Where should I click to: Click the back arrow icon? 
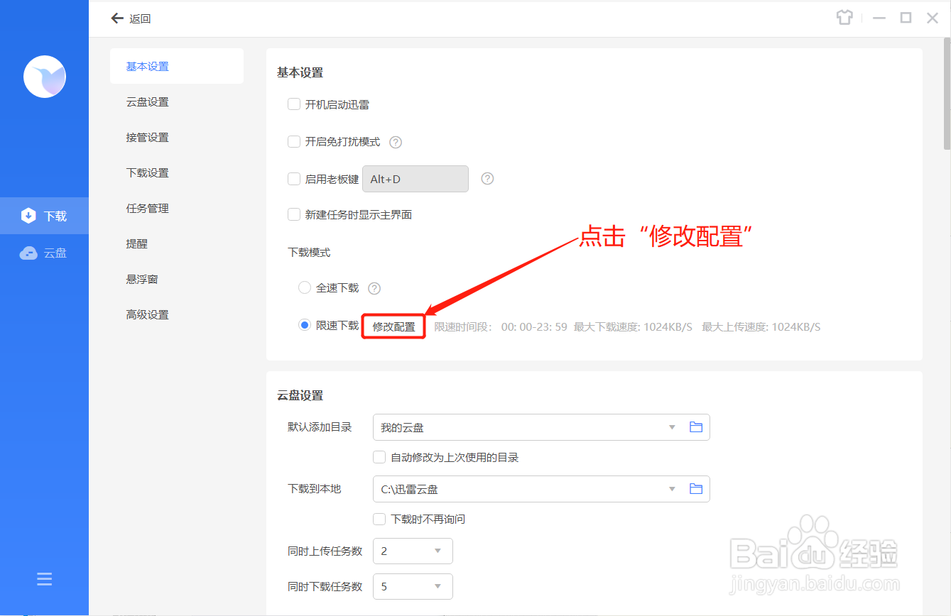pos(117,18)
